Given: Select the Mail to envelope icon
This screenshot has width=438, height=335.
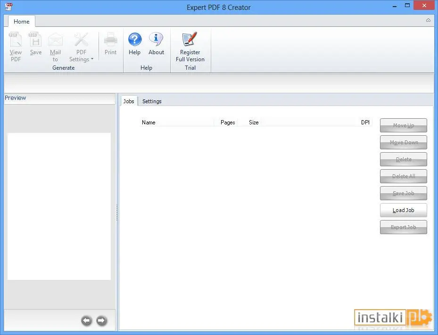Looking at the screenshot, I should coord(55,40).
